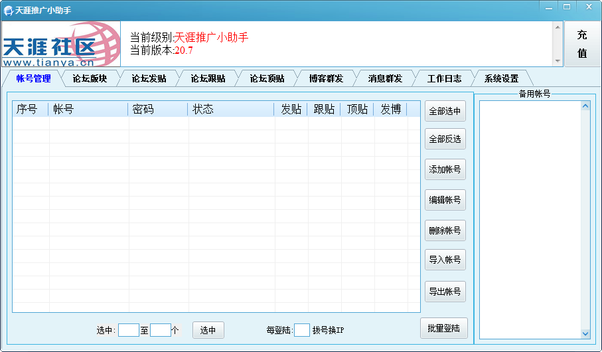
Task: Click the 序号 column header
Action: (31, 109)
